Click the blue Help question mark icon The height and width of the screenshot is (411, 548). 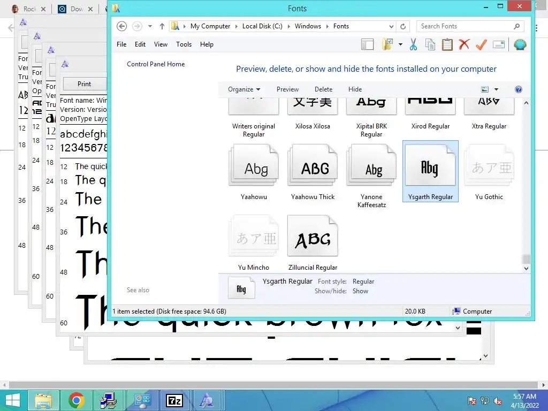pos(518,89)
